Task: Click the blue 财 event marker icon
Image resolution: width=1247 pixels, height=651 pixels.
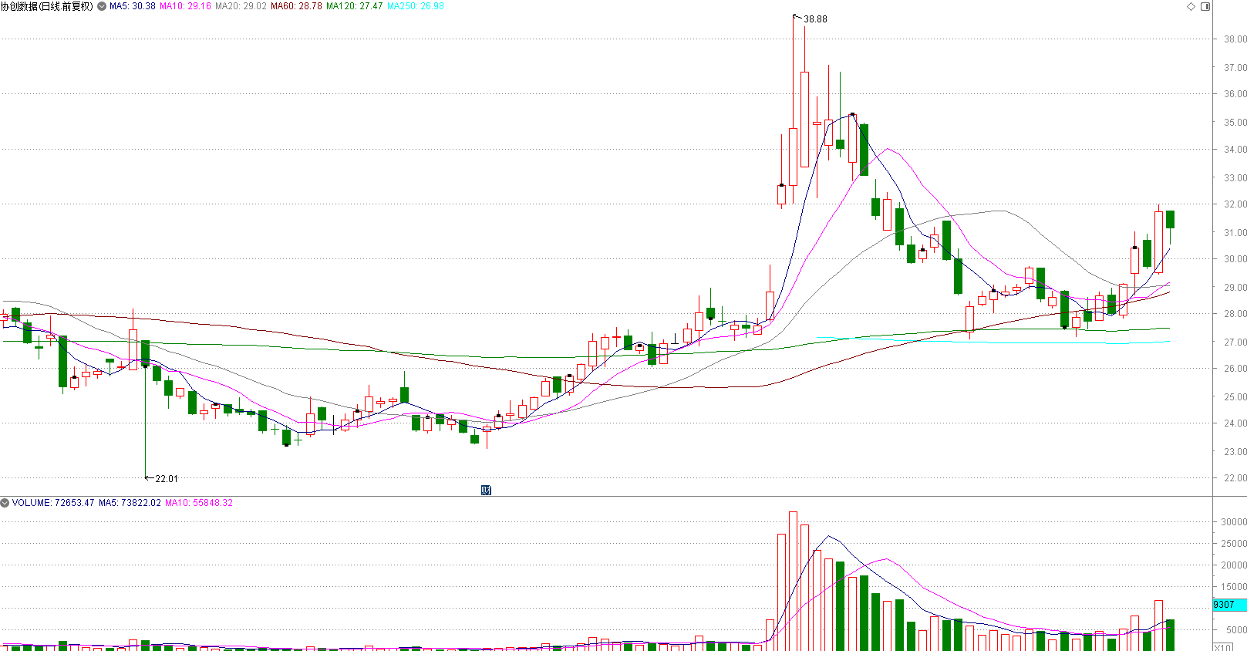Action: tap(486, 491)
